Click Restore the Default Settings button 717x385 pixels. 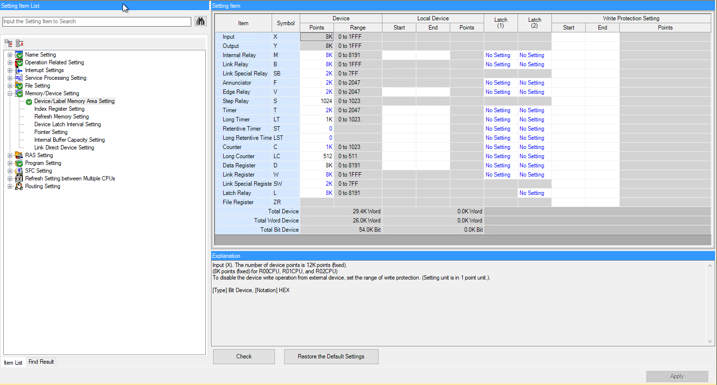tap(331, 356)
